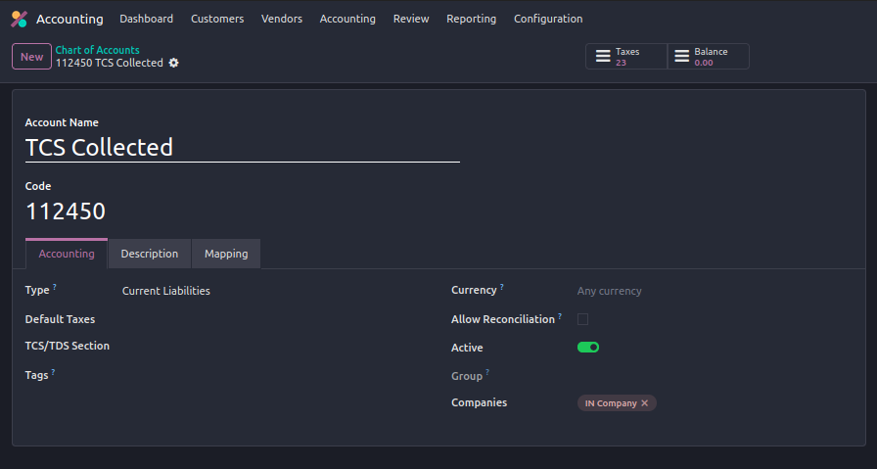Click the New button

pos(32,57)
